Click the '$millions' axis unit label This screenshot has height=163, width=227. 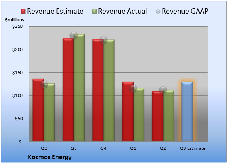(14, 20)
